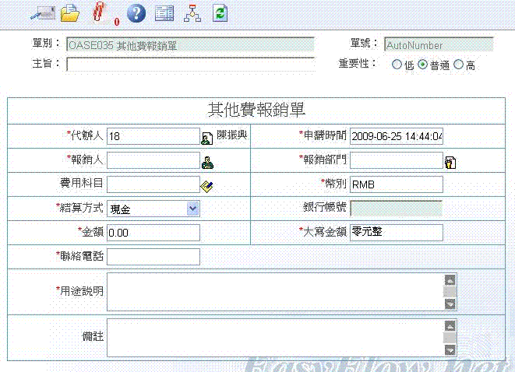This screenshot has width=515, height=372.
Task: Click the 主旨 subject input field
Action: [x=190, y=65]
